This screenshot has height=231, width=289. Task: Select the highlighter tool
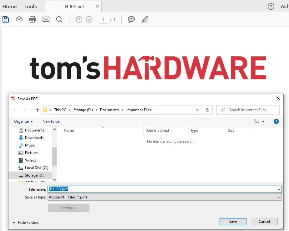point(144,19)
